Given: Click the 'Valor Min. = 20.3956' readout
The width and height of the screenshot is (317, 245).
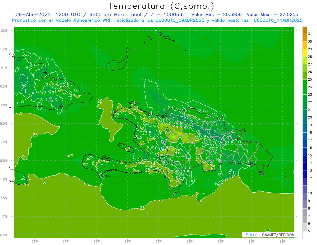Looking at the screenshot, I should [217, 15].
